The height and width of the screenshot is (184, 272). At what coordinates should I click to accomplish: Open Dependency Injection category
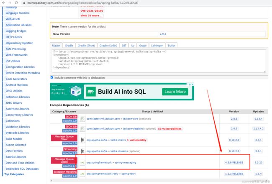coord(19,43)
